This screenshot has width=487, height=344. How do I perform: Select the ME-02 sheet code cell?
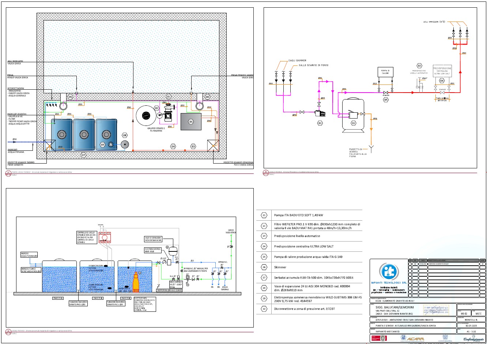[464, 313]
